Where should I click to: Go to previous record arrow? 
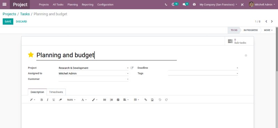pyautogui.click(x=266, y=22)
